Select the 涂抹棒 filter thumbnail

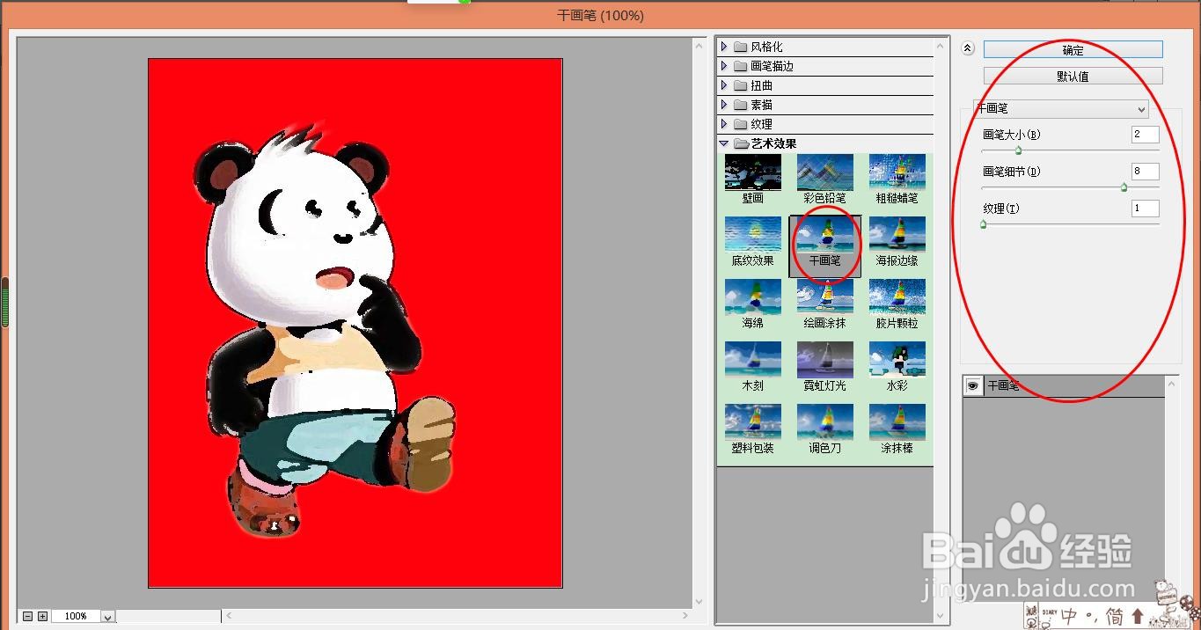pos(897,422)
